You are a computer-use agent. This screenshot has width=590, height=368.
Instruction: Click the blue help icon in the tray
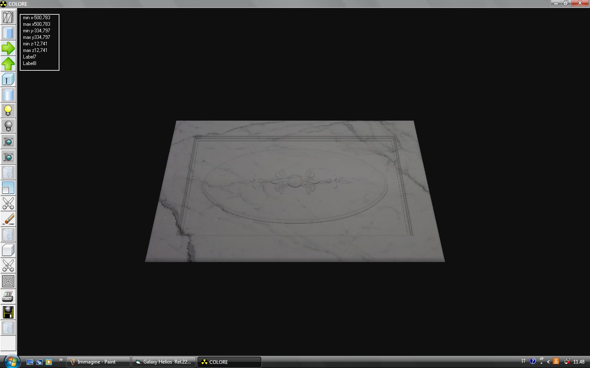click(x=533, y=361)
